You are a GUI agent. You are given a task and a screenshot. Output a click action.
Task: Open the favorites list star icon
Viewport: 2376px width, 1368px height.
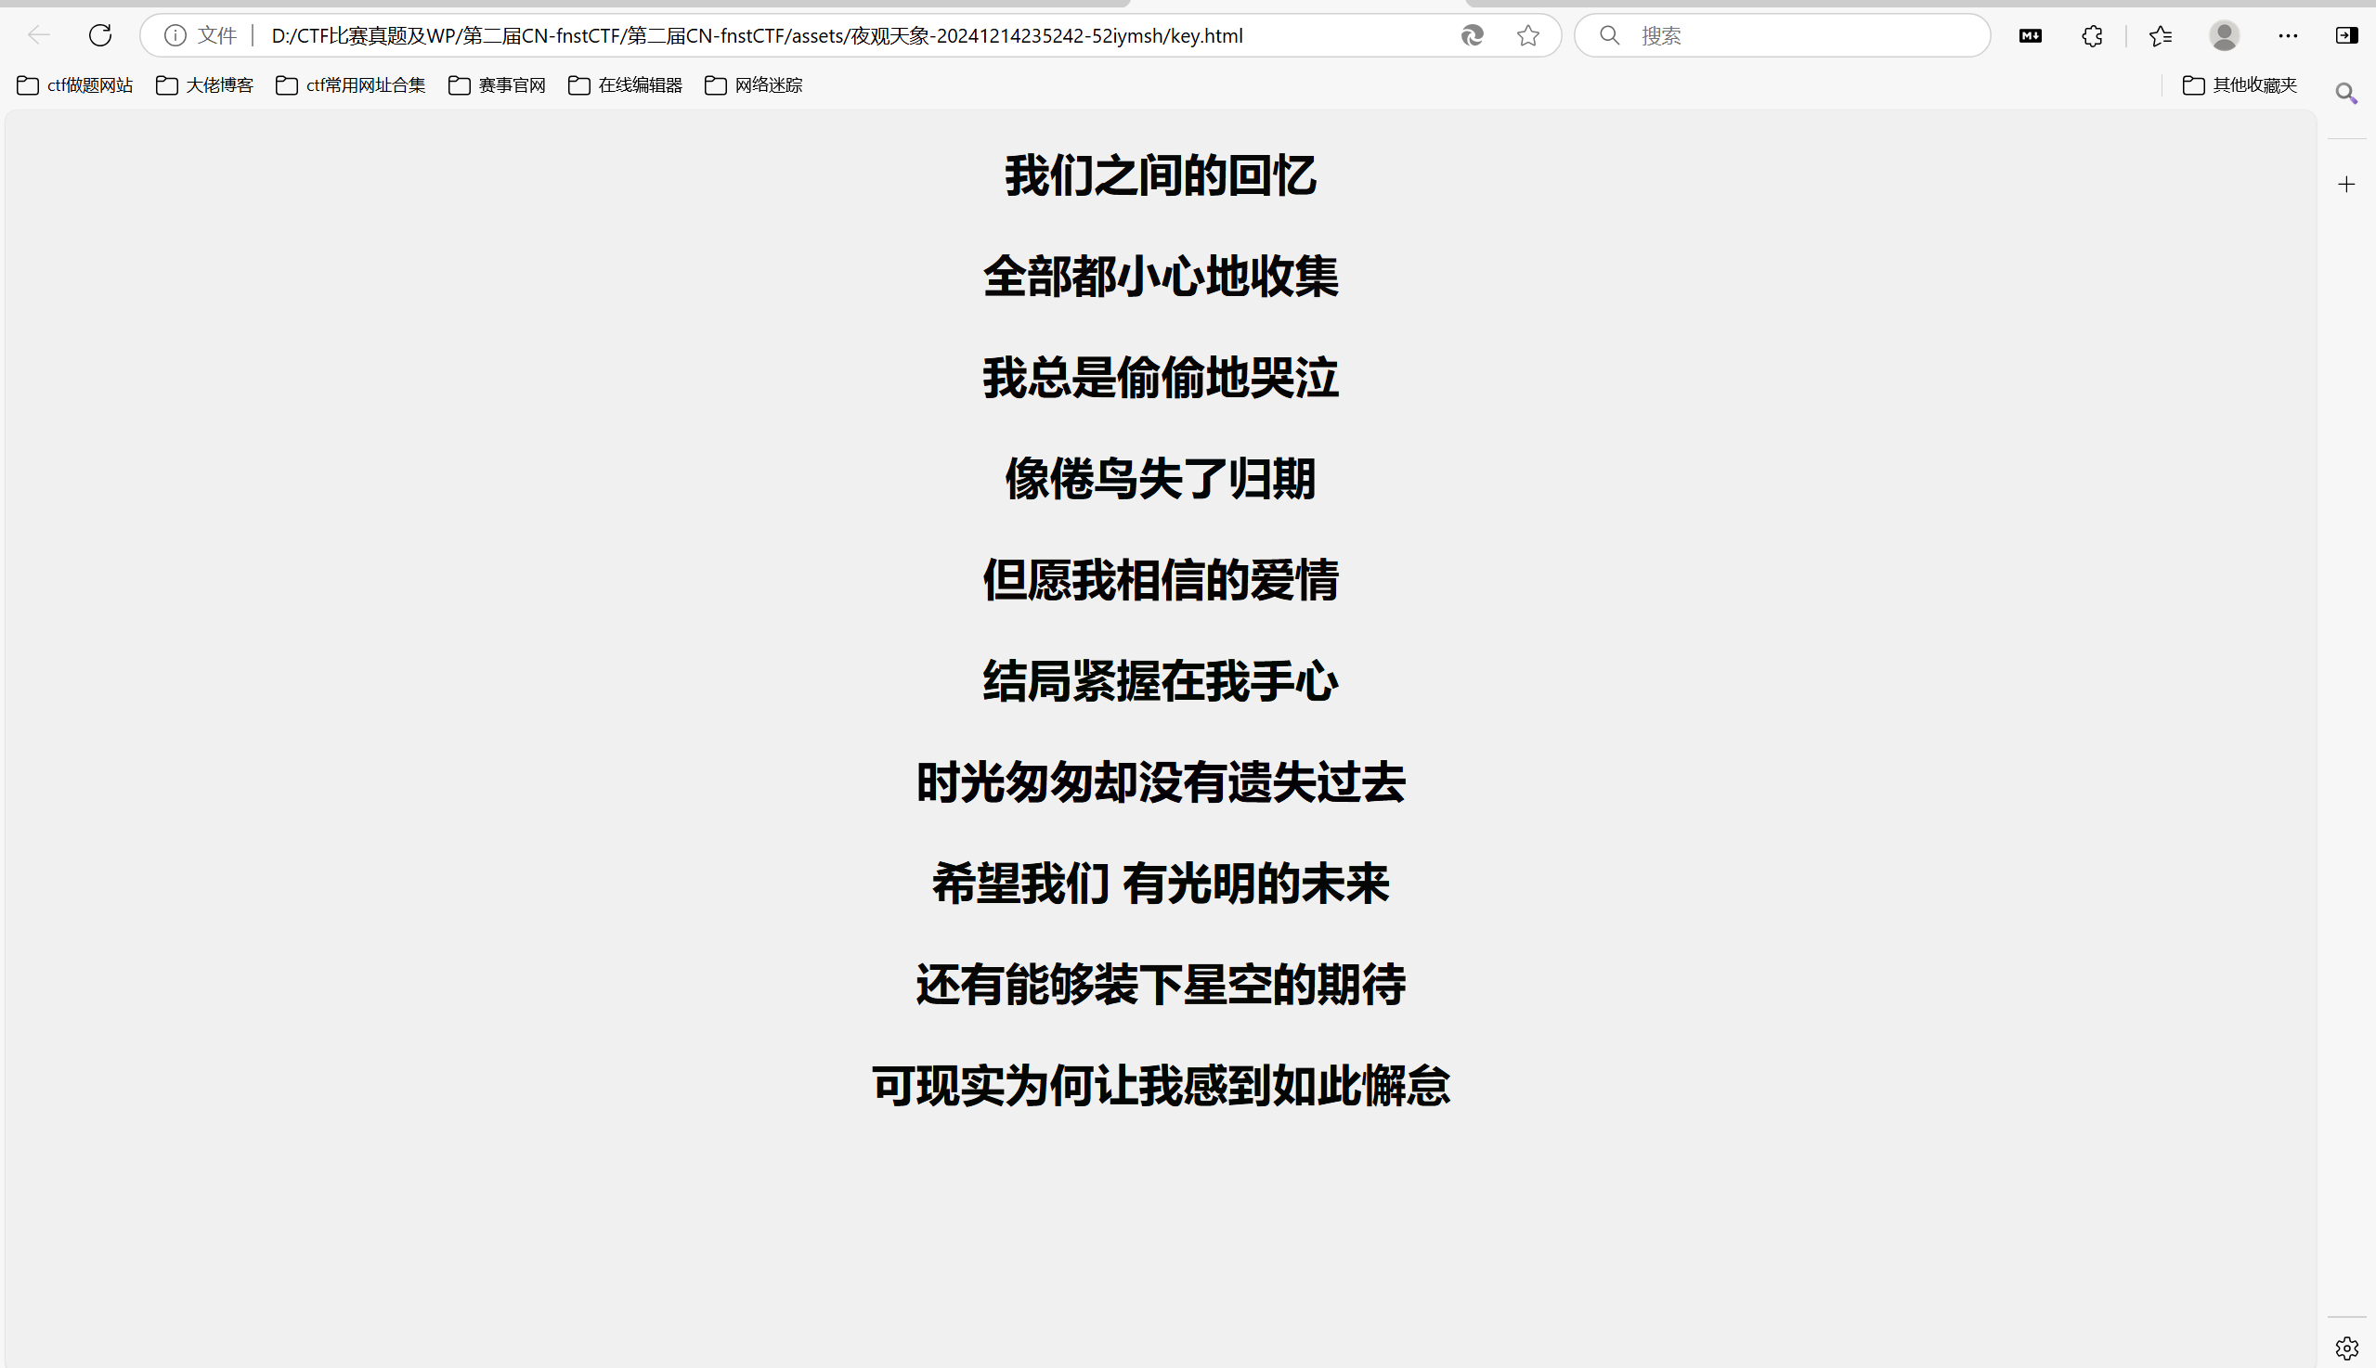point(2160,35)
